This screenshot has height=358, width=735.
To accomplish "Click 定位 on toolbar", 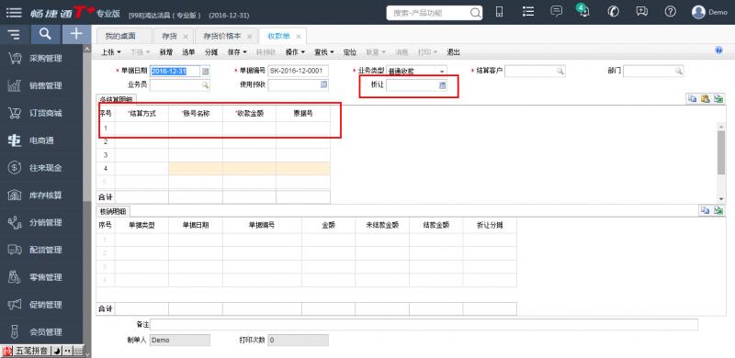I will coord(350,52).
